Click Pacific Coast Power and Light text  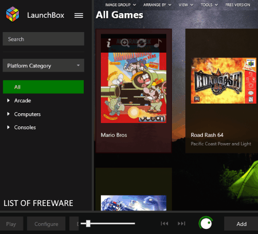tap(221, 144)
